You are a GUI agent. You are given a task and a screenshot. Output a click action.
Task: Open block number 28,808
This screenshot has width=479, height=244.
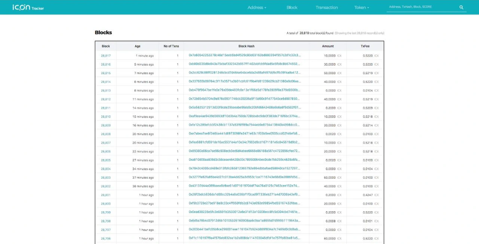pos(106,134)
